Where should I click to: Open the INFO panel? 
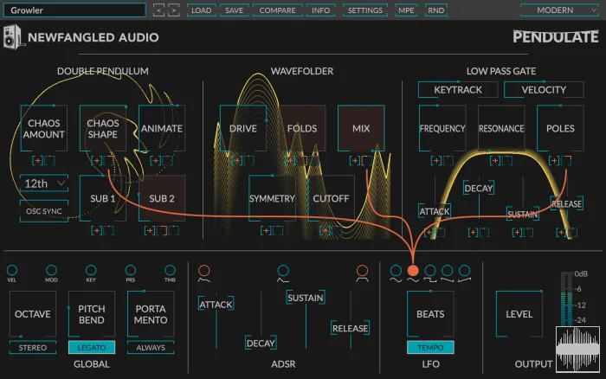coord(321,10)
